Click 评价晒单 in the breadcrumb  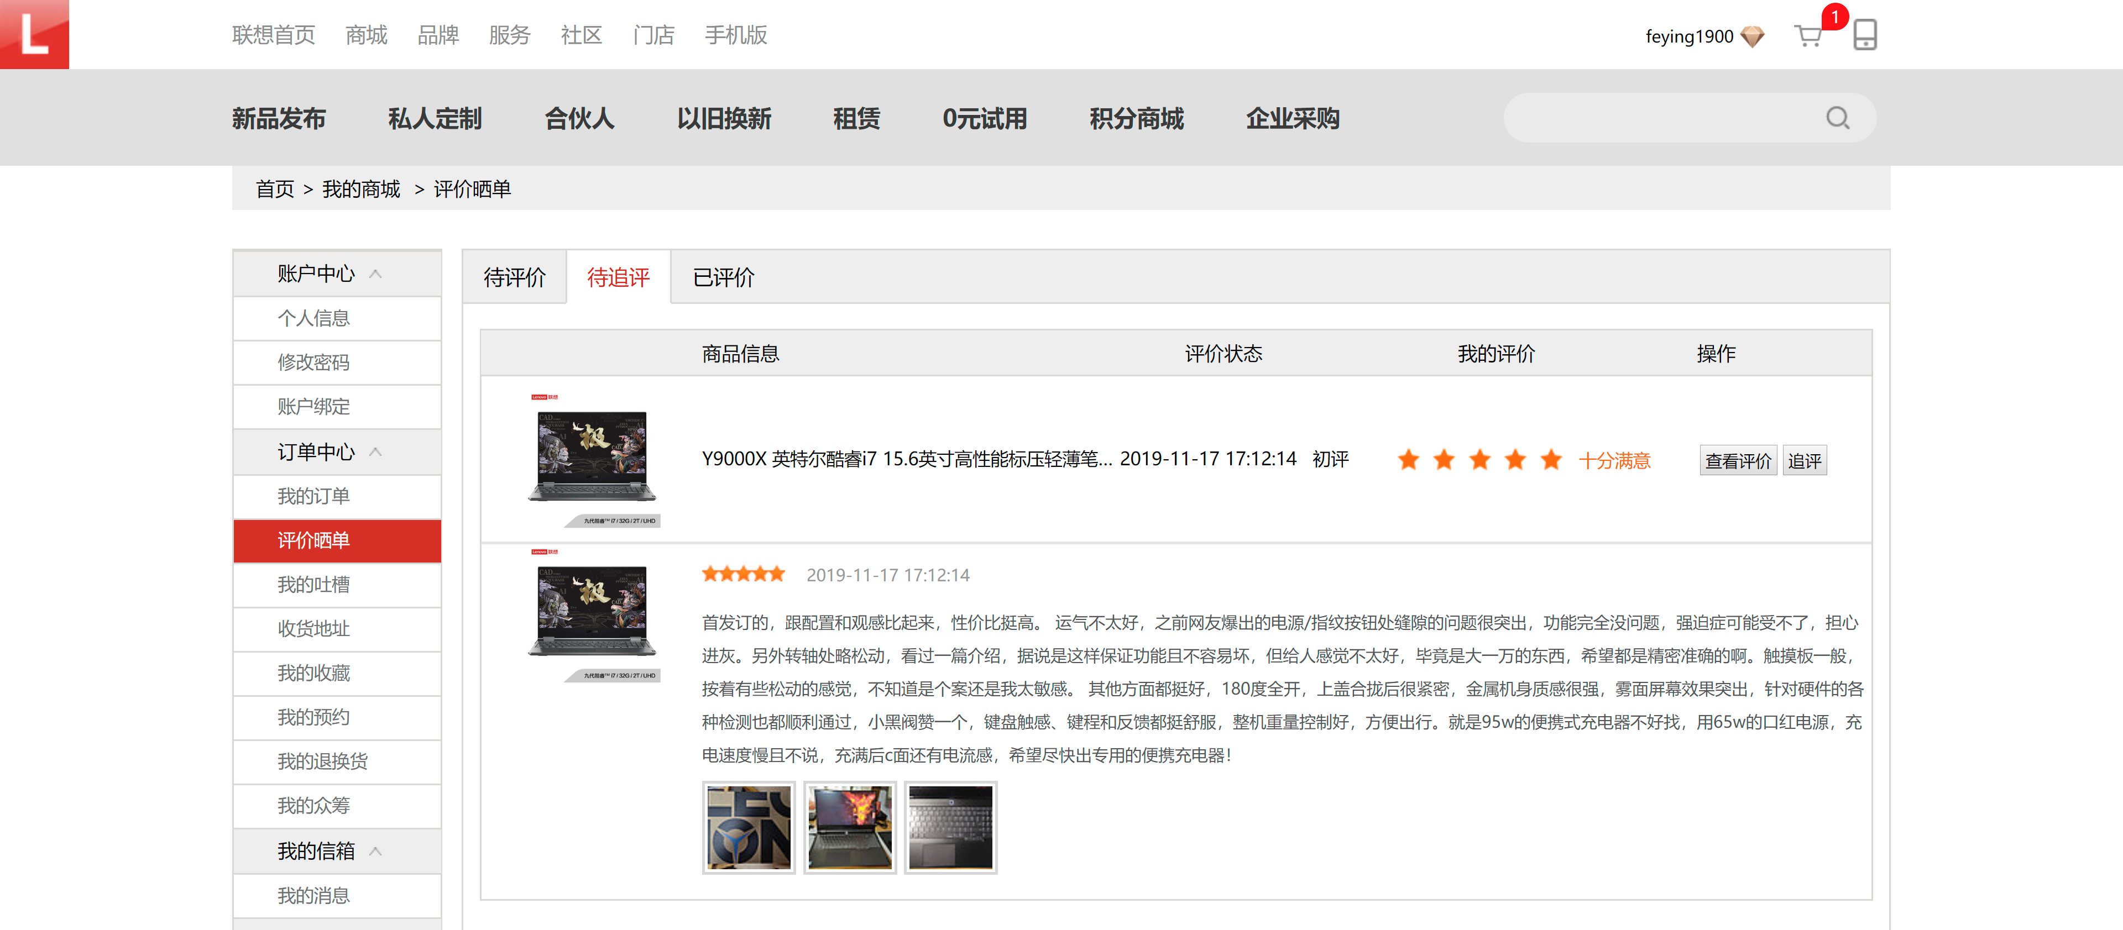(x=472, y=188)
